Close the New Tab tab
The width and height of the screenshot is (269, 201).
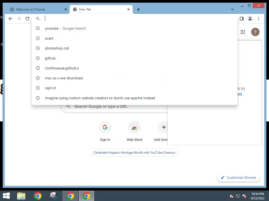tap(128, 9)
